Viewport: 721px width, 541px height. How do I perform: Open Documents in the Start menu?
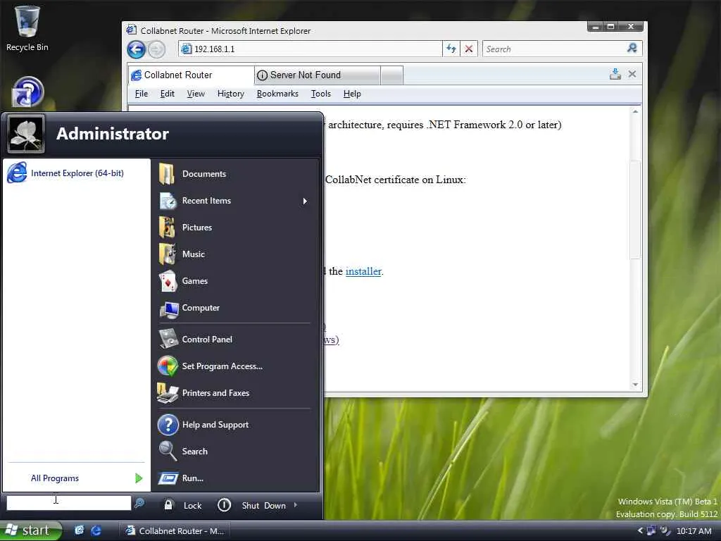pos(203,174)
